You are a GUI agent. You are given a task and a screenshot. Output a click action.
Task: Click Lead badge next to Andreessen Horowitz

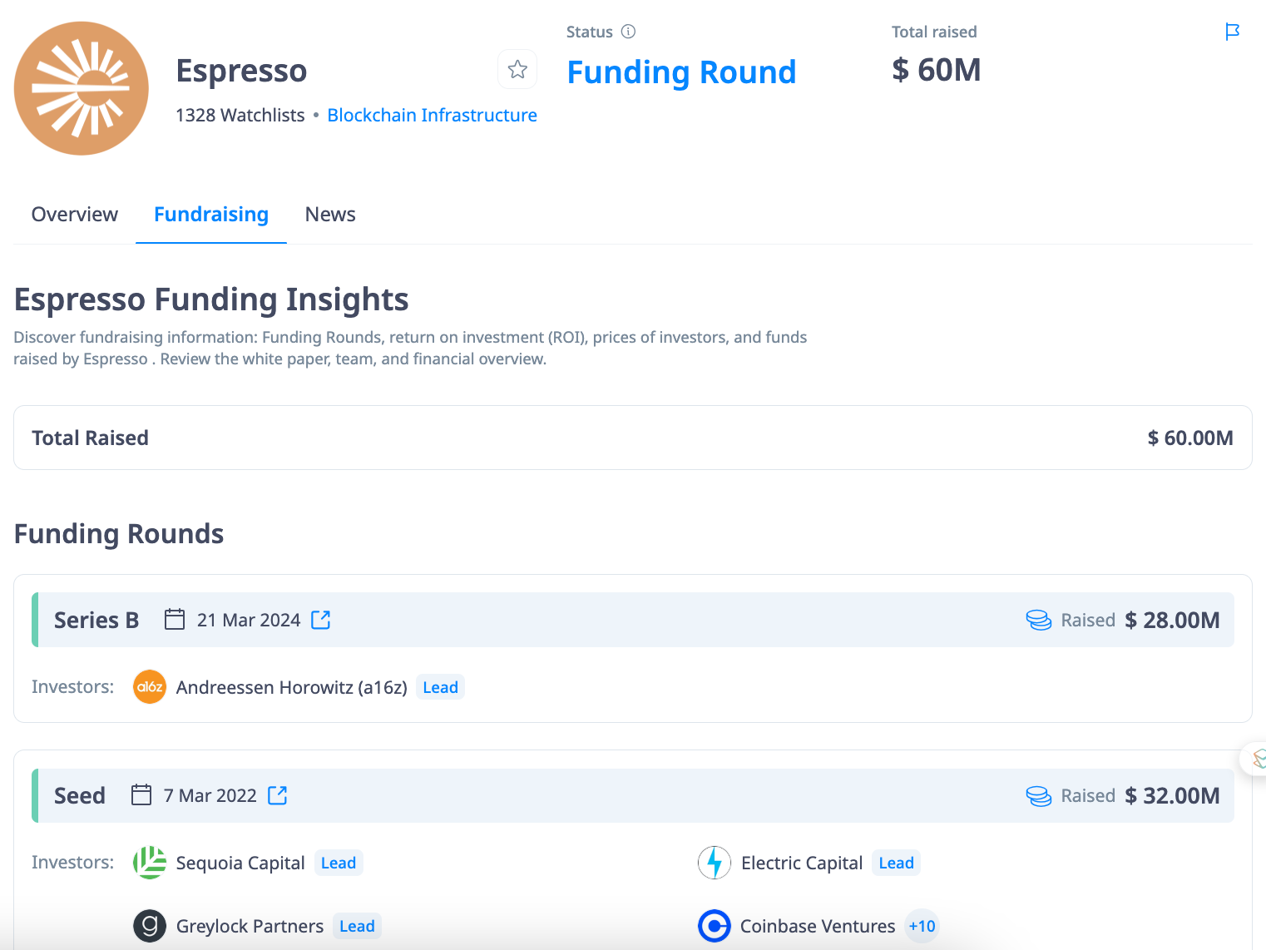(440, 687)
